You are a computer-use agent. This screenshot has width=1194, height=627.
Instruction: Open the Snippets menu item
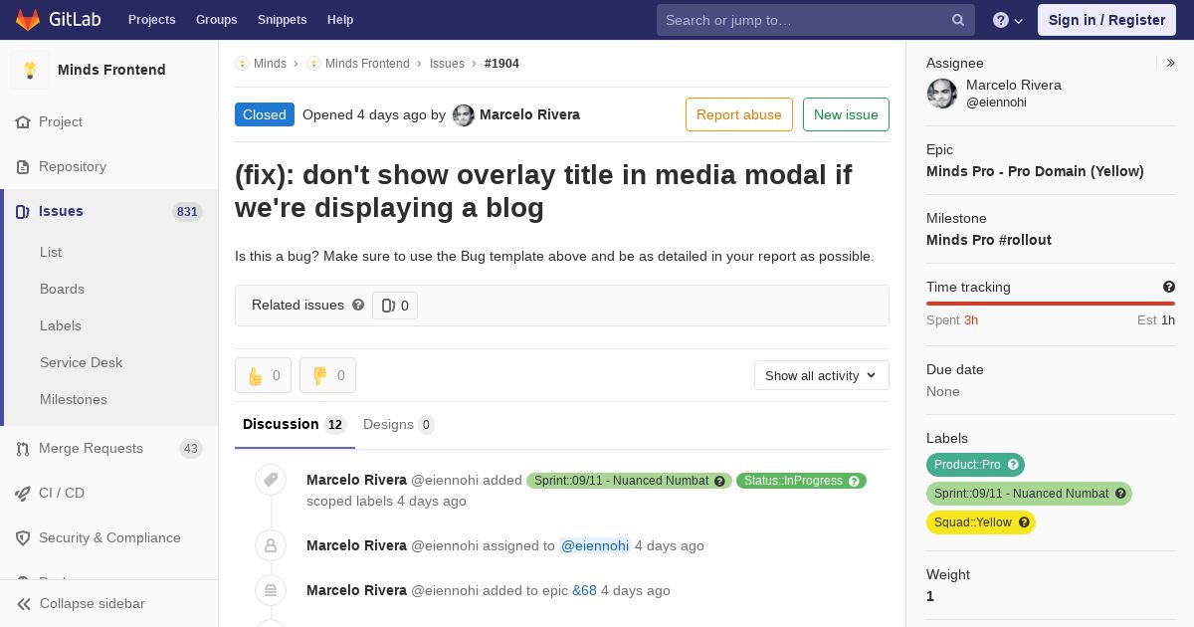click(x=282, y=20)
